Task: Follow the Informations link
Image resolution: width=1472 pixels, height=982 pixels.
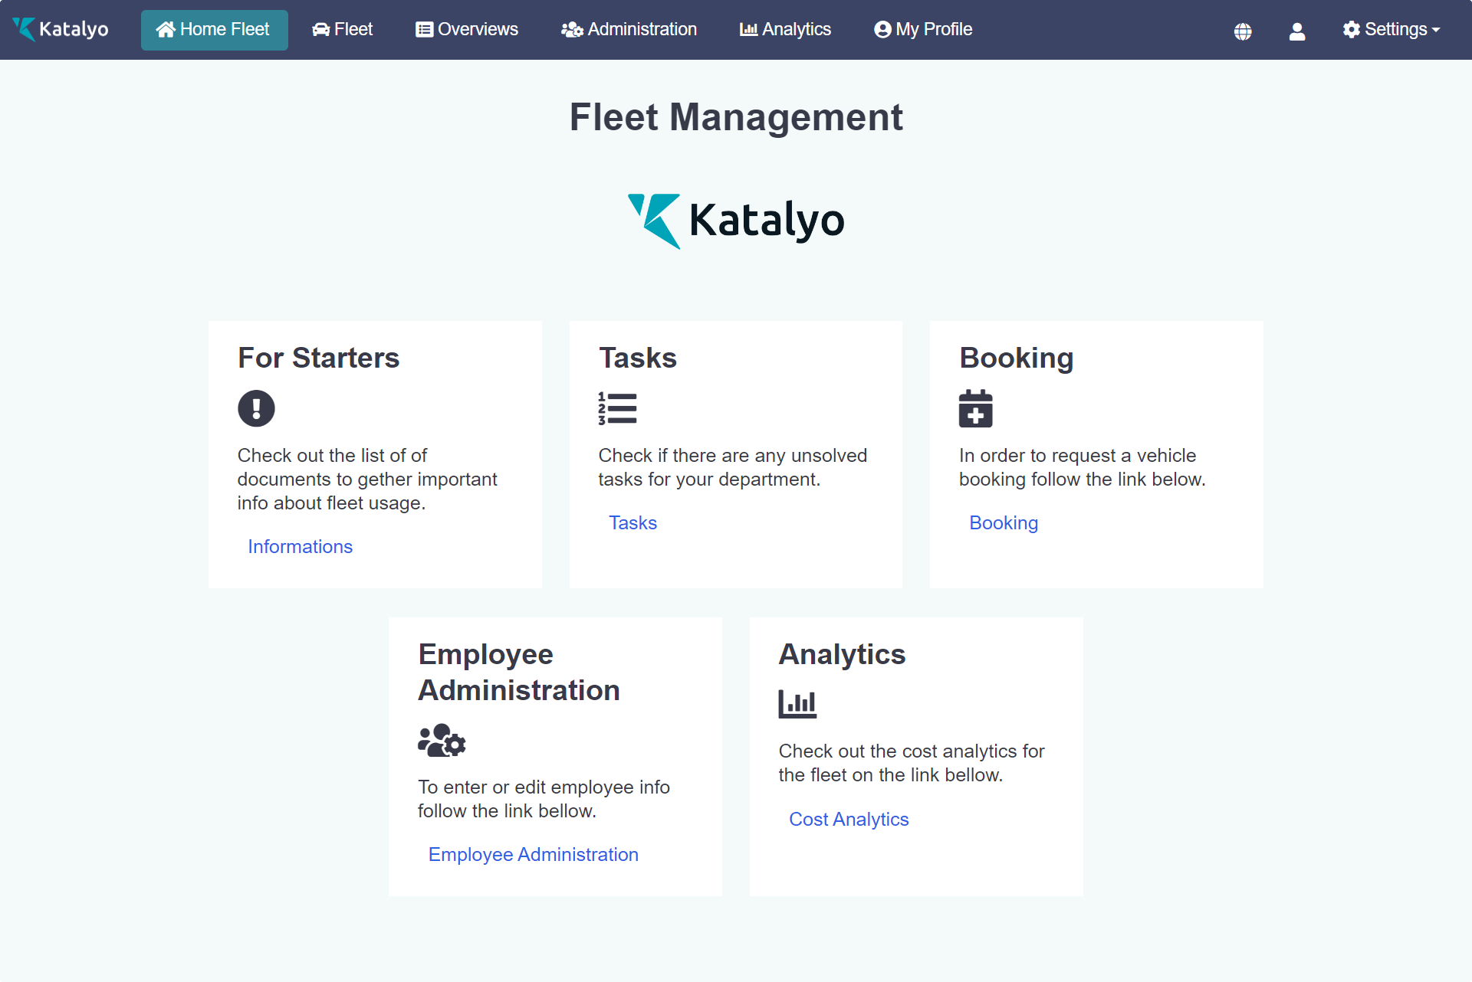Action: click(x=300, y=546)
